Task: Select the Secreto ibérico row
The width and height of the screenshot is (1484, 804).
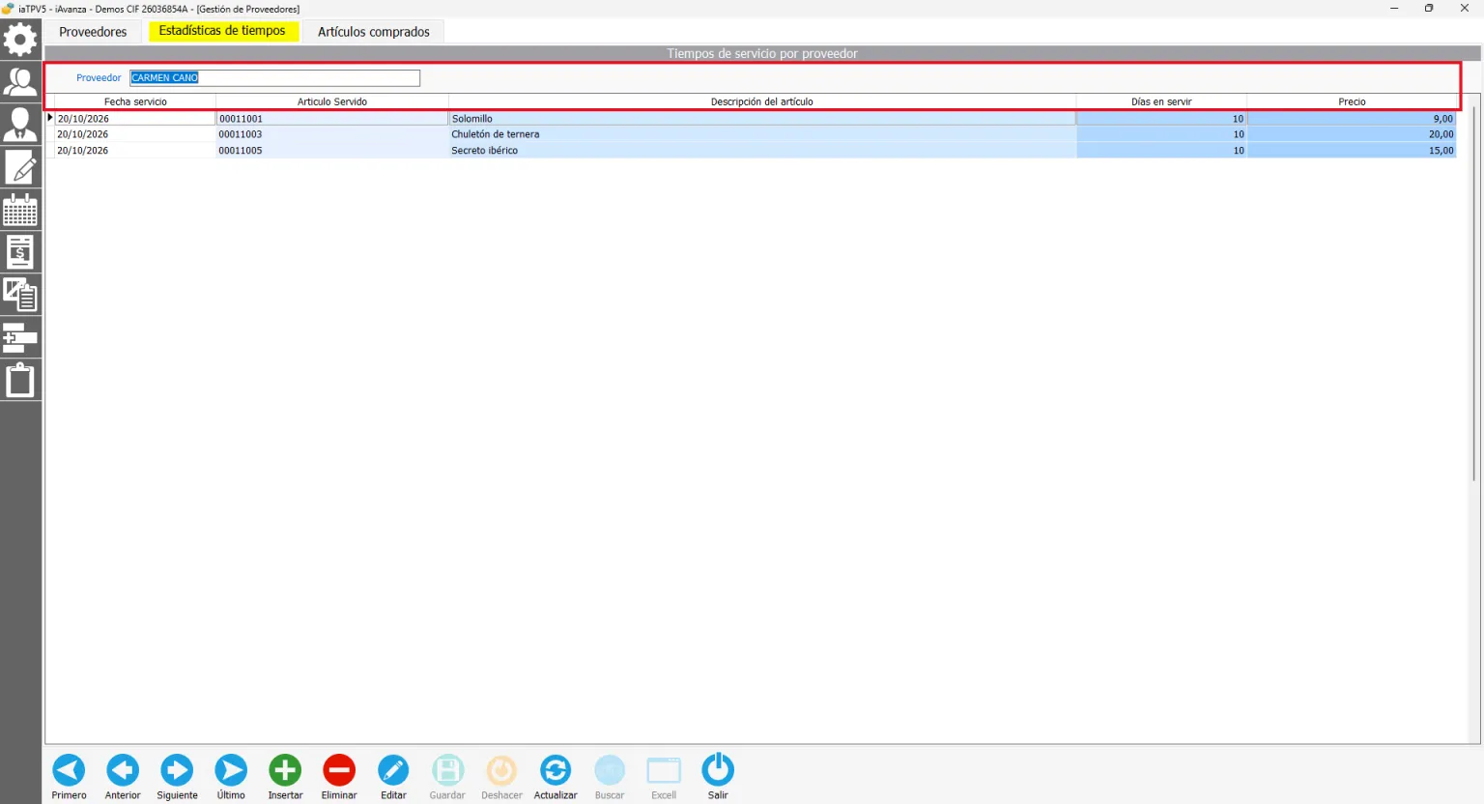Action: pos(756,151)
